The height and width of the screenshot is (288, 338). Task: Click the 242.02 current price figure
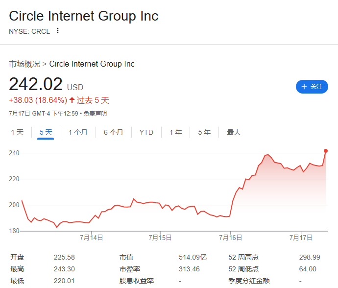[x=36, y=84]
